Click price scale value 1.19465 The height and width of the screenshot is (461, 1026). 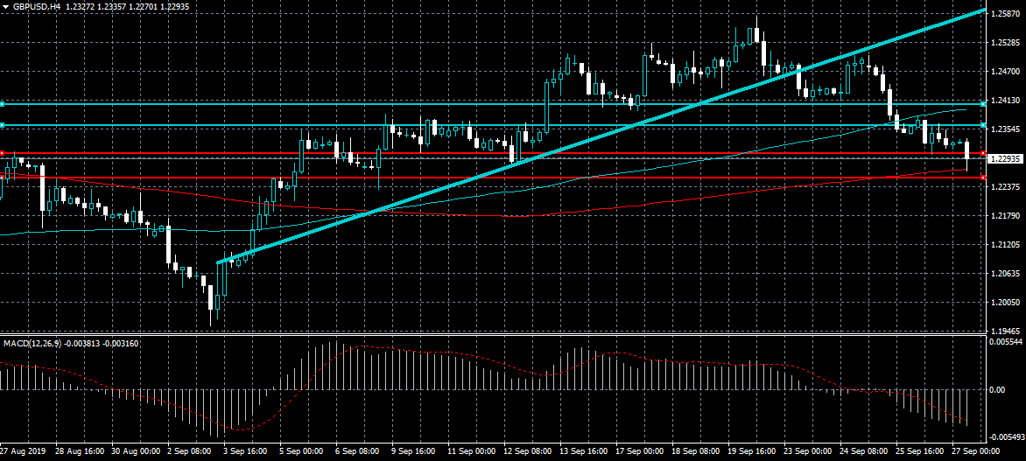[1007, 331]
